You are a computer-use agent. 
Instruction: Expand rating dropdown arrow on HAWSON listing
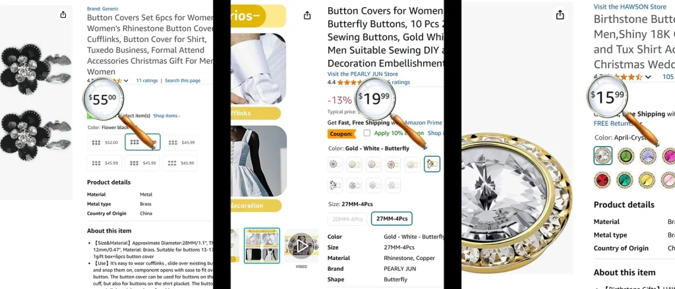(648, 77)
